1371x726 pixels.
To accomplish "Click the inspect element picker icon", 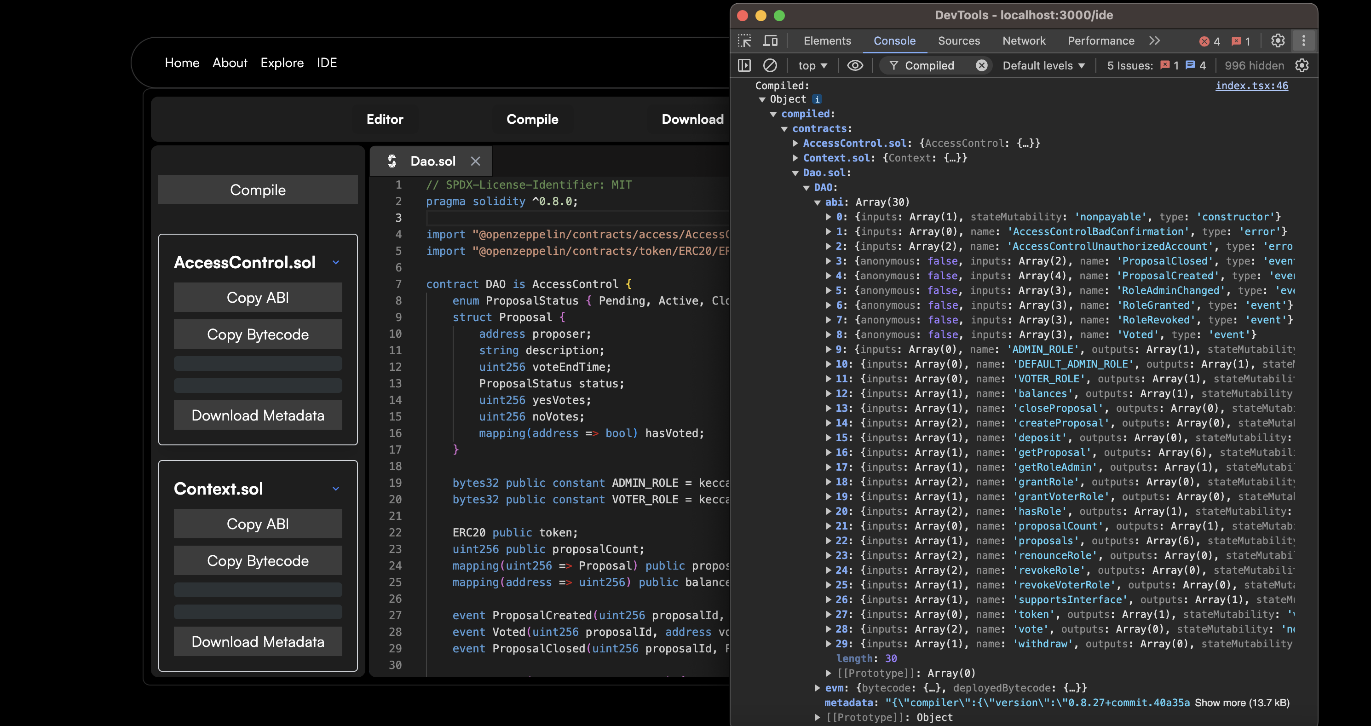I will click(744, 41).
